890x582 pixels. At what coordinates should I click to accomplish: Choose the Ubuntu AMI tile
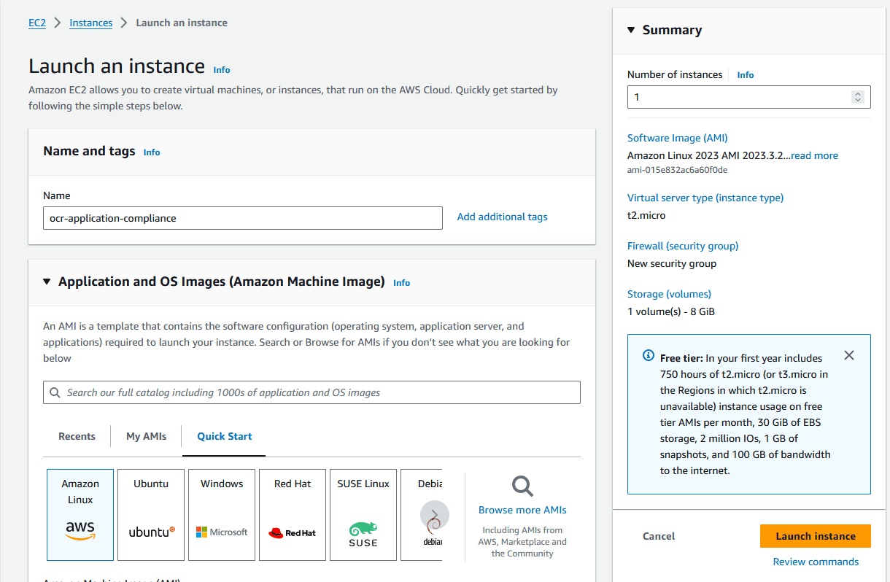tap(151, 515)
